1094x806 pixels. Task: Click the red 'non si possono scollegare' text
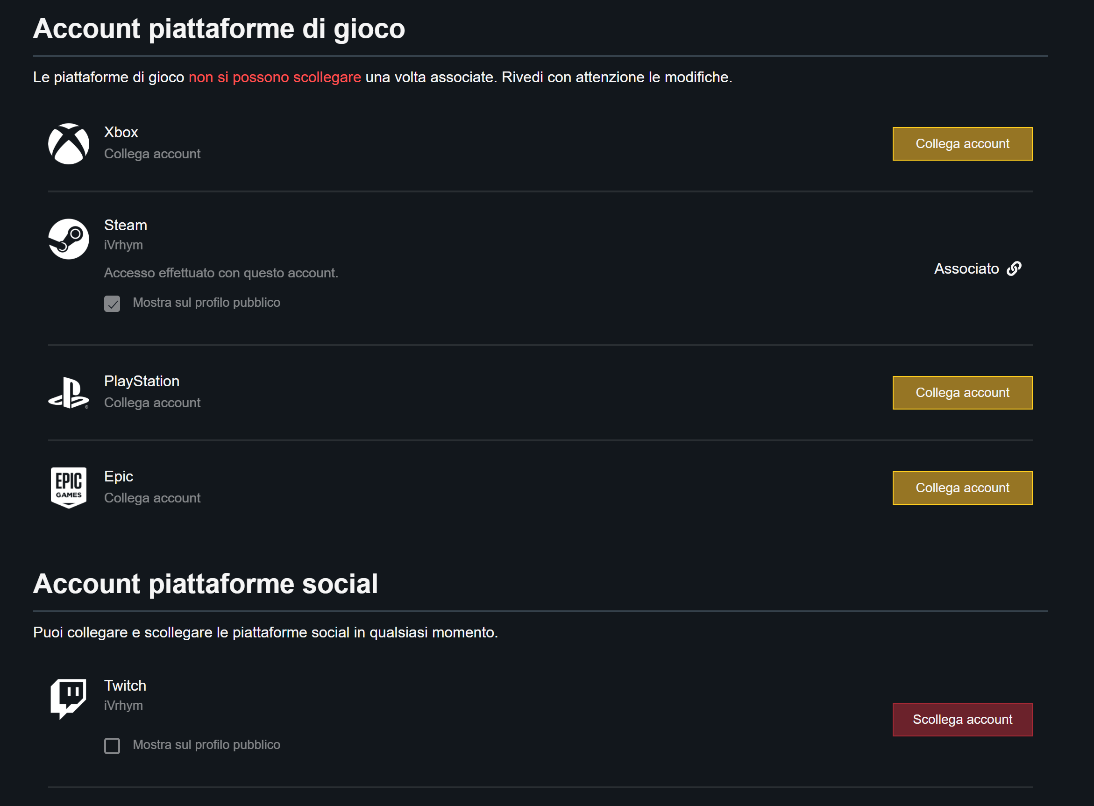[275, 77]
